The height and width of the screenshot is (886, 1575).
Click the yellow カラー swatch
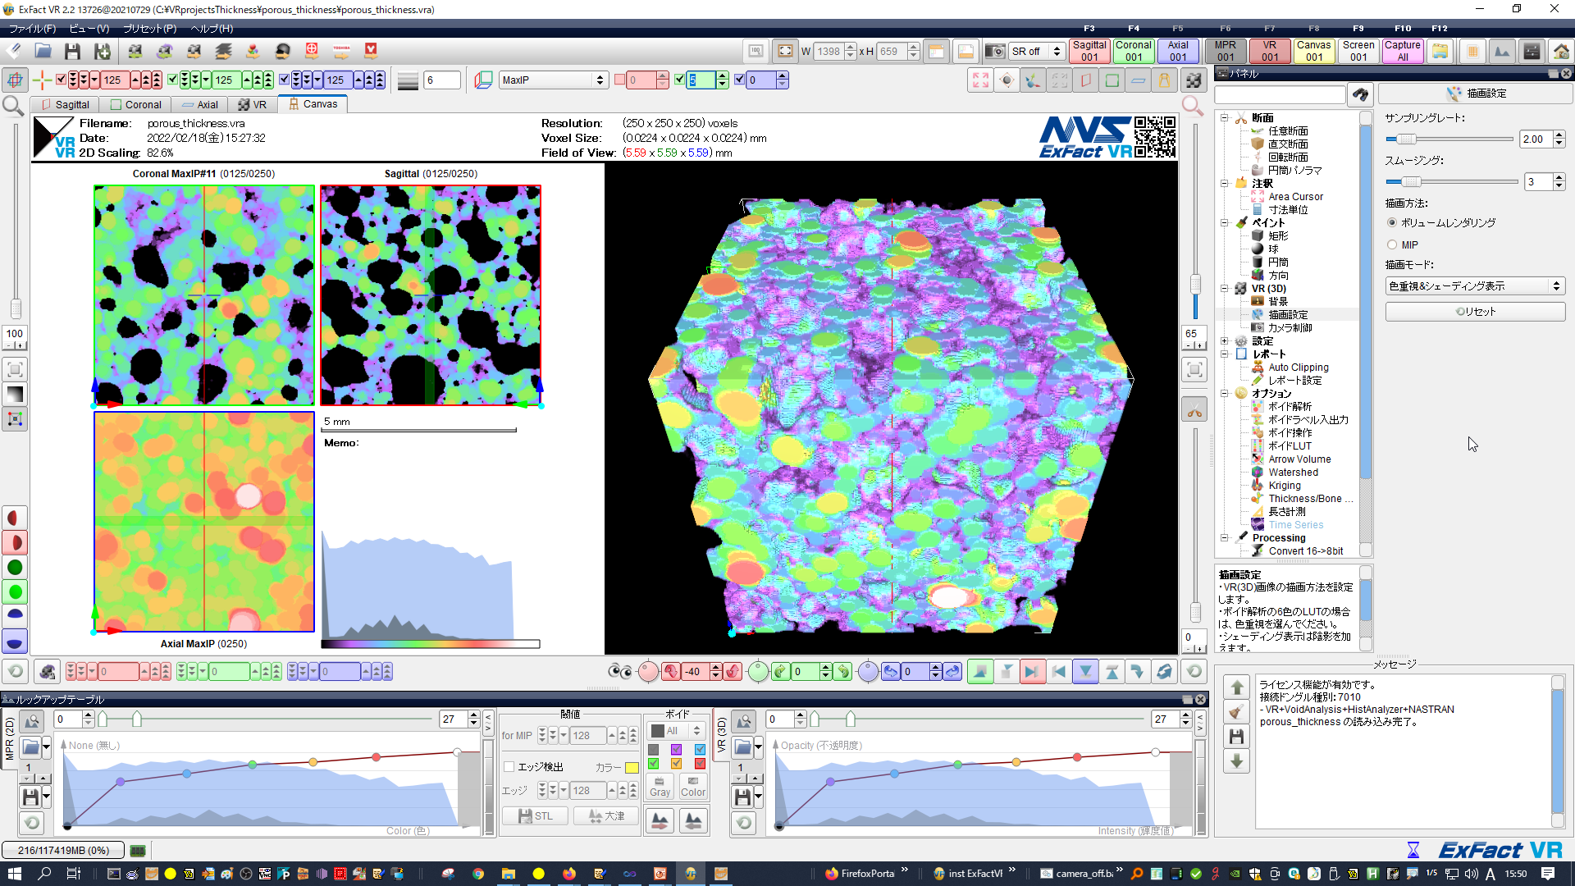coord(632,767)
